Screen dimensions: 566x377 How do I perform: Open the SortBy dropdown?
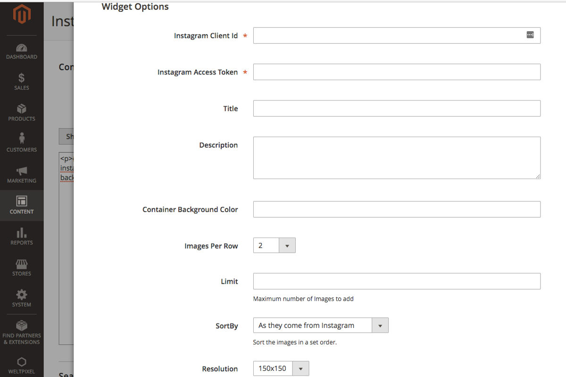(x=321, y=325)
